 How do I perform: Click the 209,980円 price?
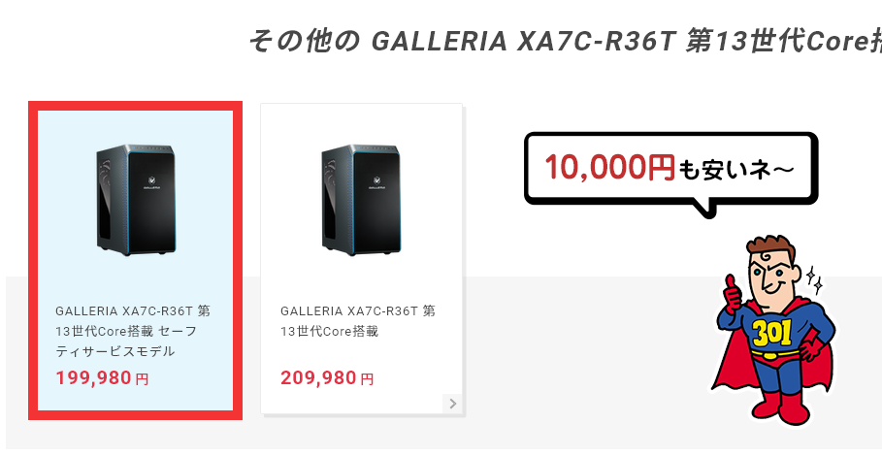point(327,378)
